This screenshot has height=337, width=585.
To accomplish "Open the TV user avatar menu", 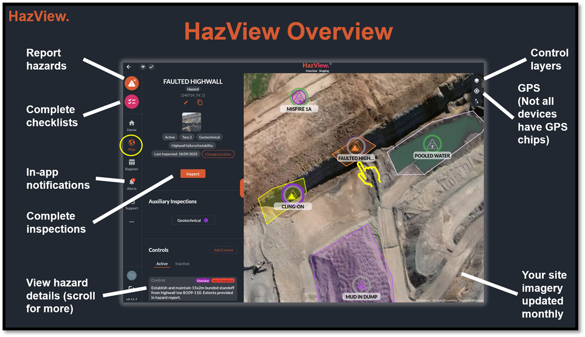I will pos(132,275).
